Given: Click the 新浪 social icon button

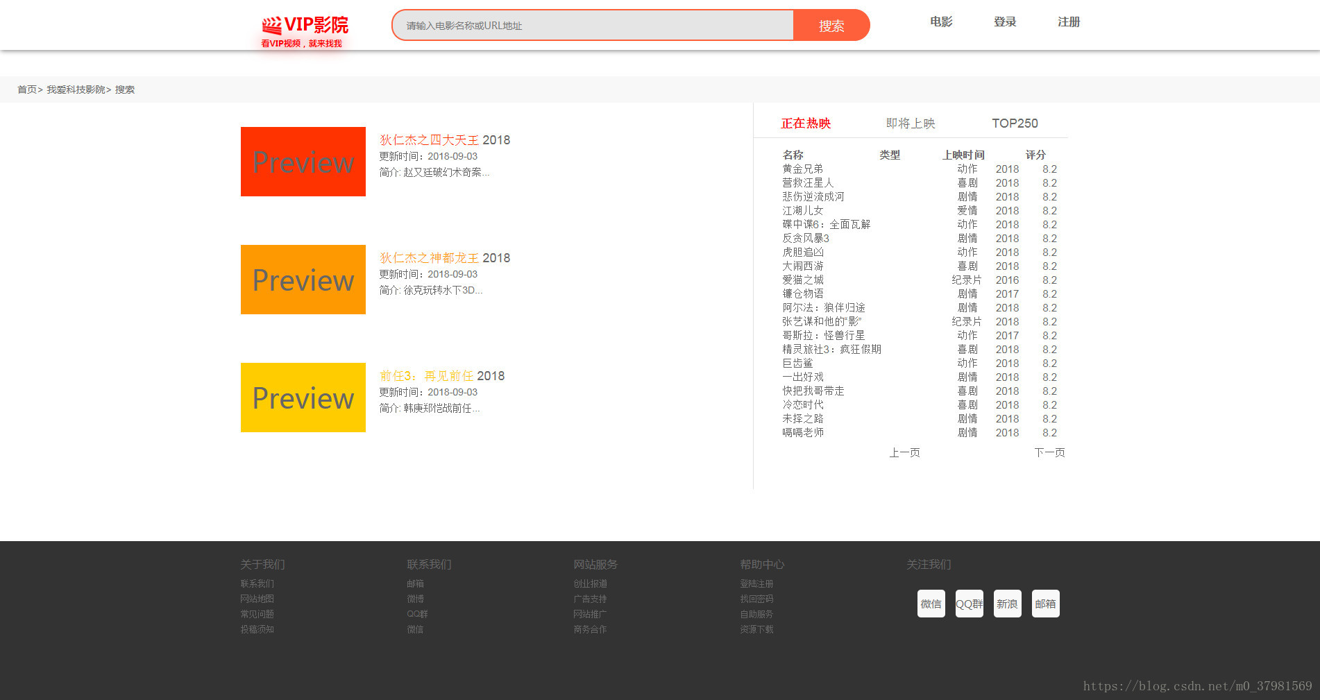Looking at the screenshot, I should tap(1008, 604).
